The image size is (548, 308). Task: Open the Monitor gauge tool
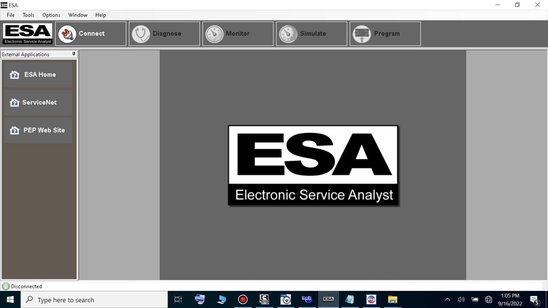[238, 34]
